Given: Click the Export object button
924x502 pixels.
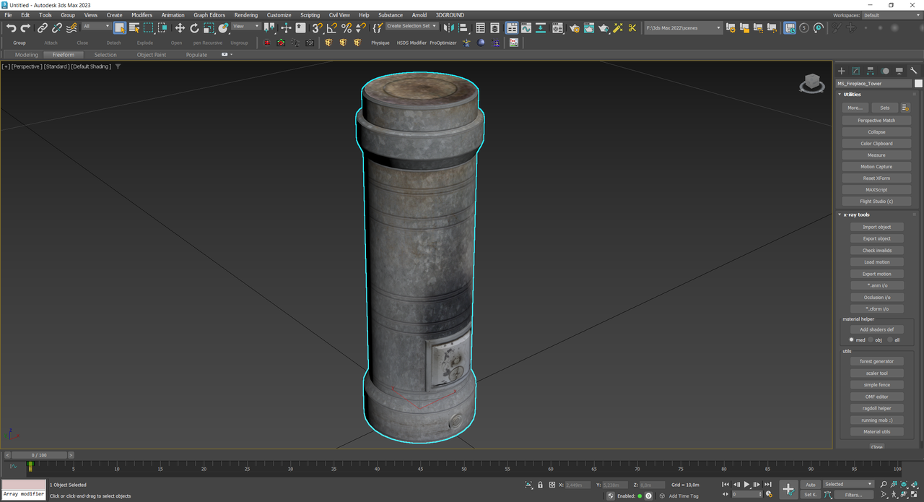Looking at the screenshot, I should 876,239.
